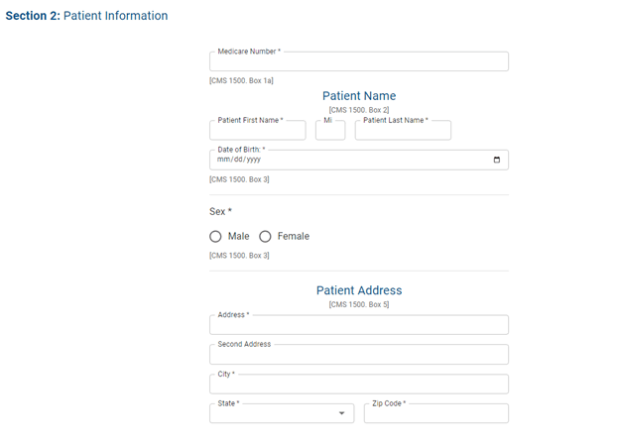Click the Patient Address heading
Viewport: 619px width, 443px height.
point(359,290)
